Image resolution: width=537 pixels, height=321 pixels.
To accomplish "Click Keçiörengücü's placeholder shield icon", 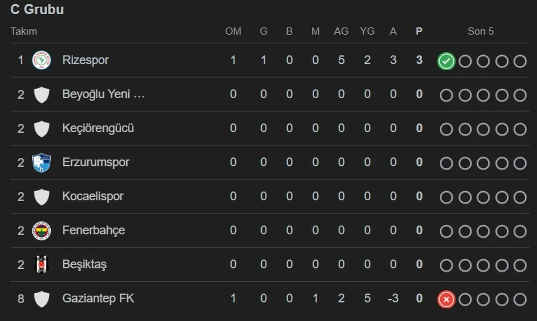I will (42, 128).
